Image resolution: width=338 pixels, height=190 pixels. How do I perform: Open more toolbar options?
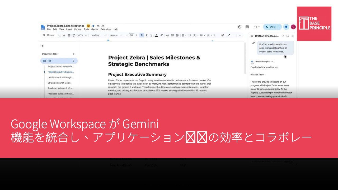coord(215,35)
